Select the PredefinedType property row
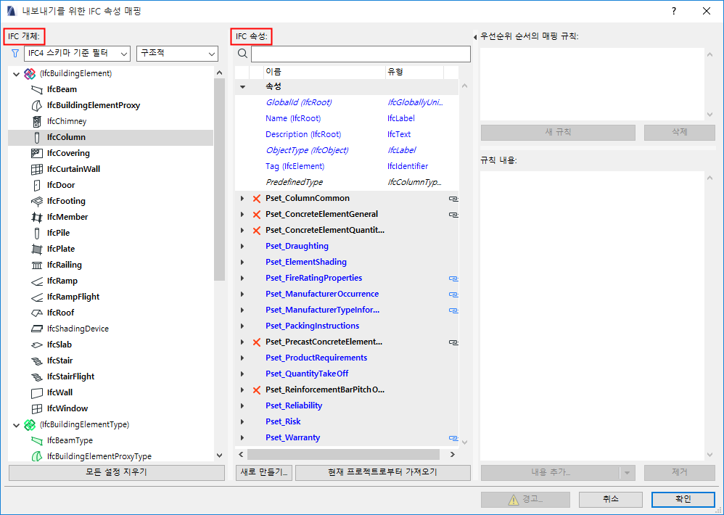724x515 pixels. 346,182
